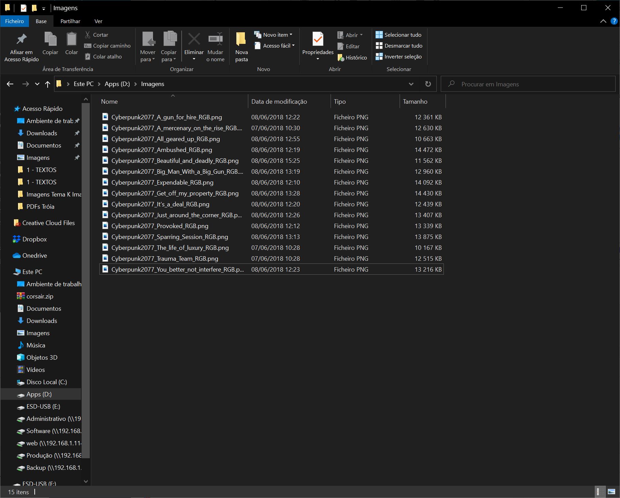Image resolution: width=620 pixels, height=498 pixels.
Task: Click Selecionar tudo
Action: (x=398, y=35)
